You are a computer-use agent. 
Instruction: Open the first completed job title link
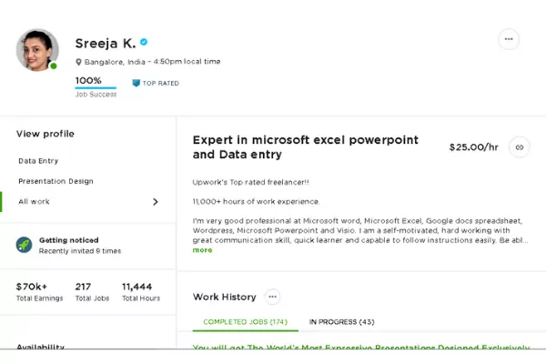tap(361, 347)
